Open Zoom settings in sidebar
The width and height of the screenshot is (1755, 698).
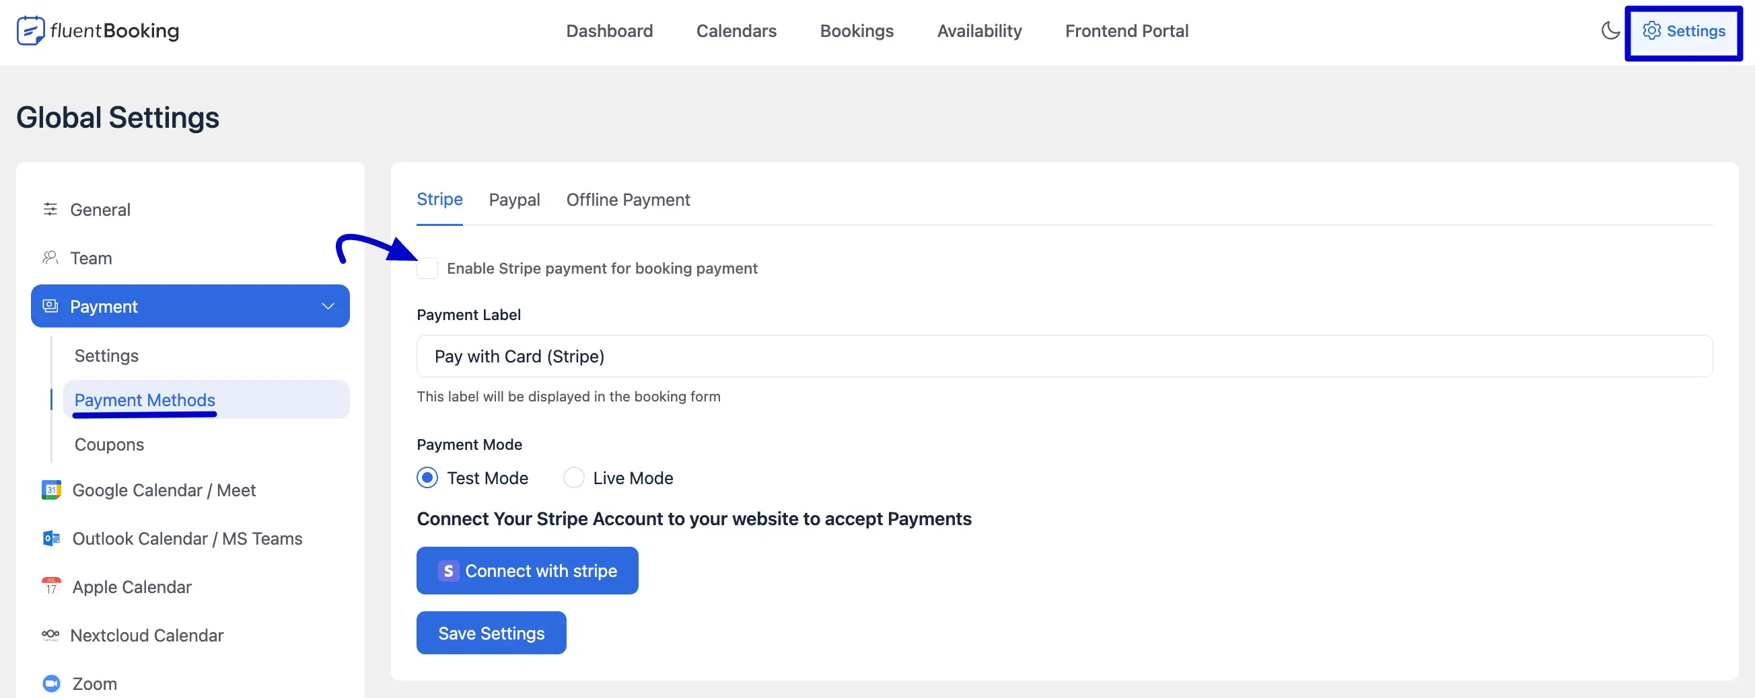(x=190, y=683)
